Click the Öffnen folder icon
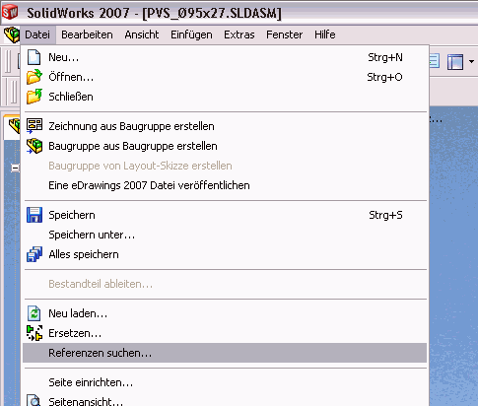Viewport: 478px width, 406px height. pyautogui.click(x=34, y=77)
